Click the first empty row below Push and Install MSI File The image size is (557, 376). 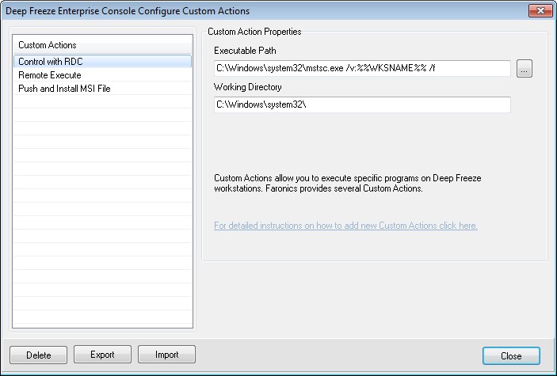[103, 103]
